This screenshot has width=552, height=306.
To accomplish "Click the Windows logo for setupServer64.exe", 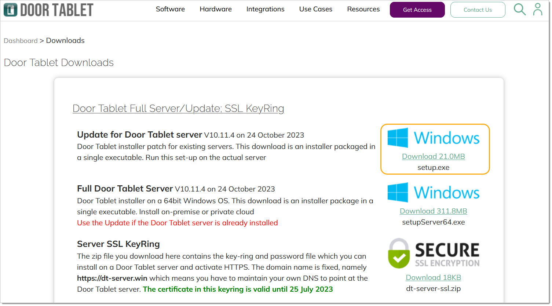I will point(434,192).
